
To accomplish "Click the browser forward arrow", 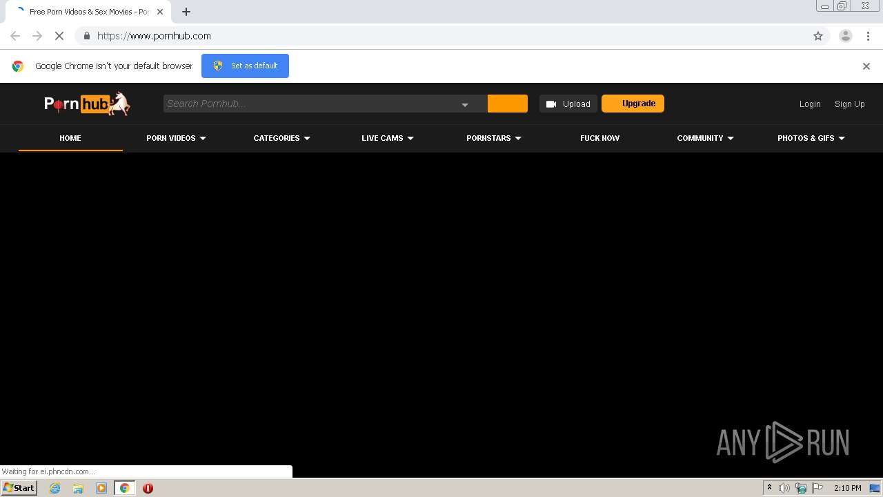I will (37, 36).
